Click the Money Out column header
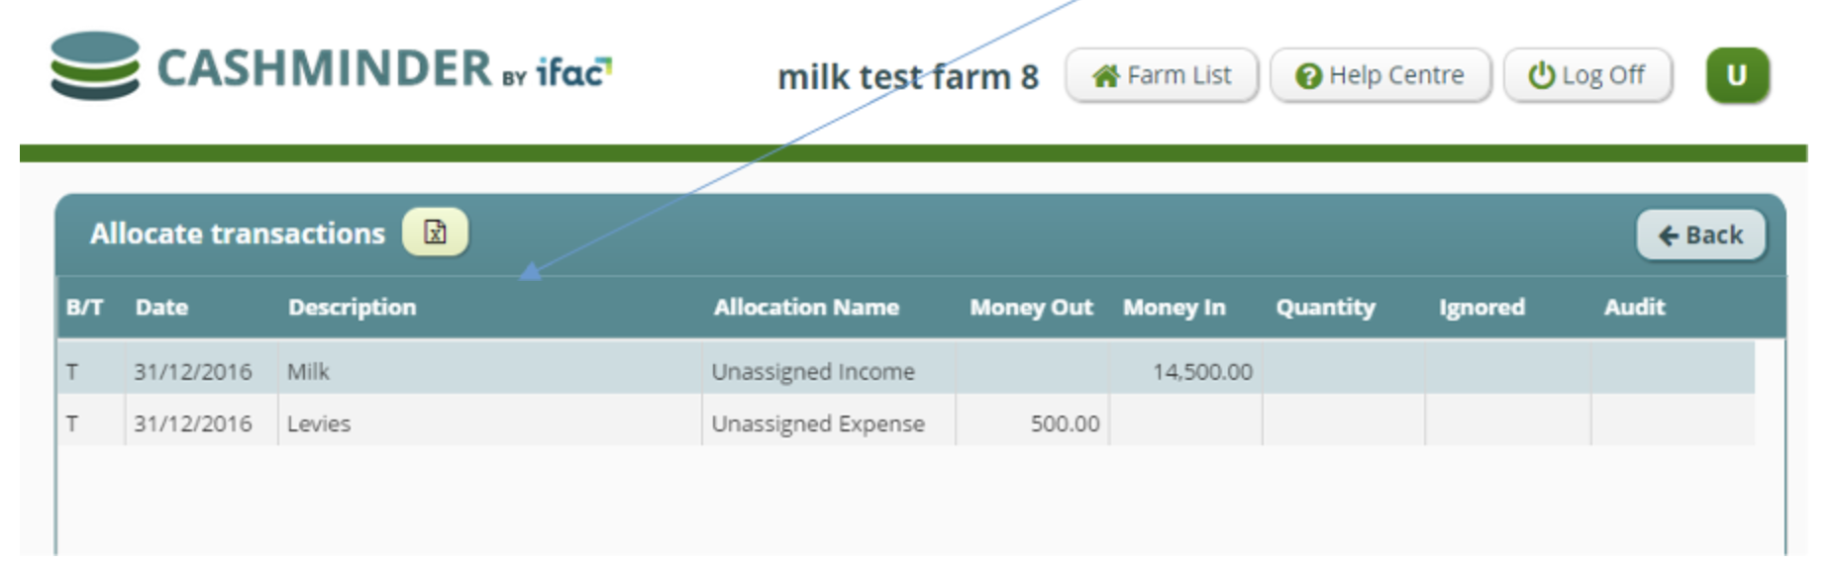This screenshot has width=1840, height=566. click(1031, 308)
